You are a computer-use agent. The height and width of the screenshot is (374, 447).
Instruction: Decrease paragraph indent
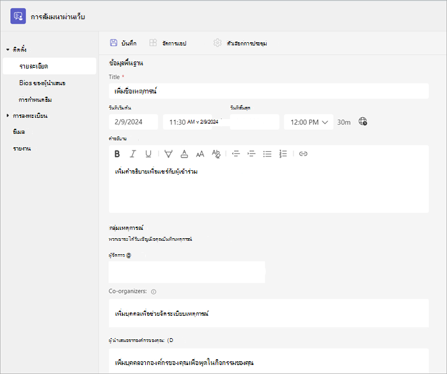[x=236, y=154]
